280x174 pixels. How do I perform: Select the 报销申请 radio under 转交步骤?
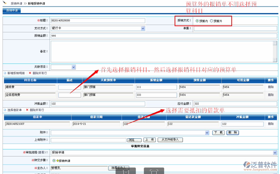point(54,161)
